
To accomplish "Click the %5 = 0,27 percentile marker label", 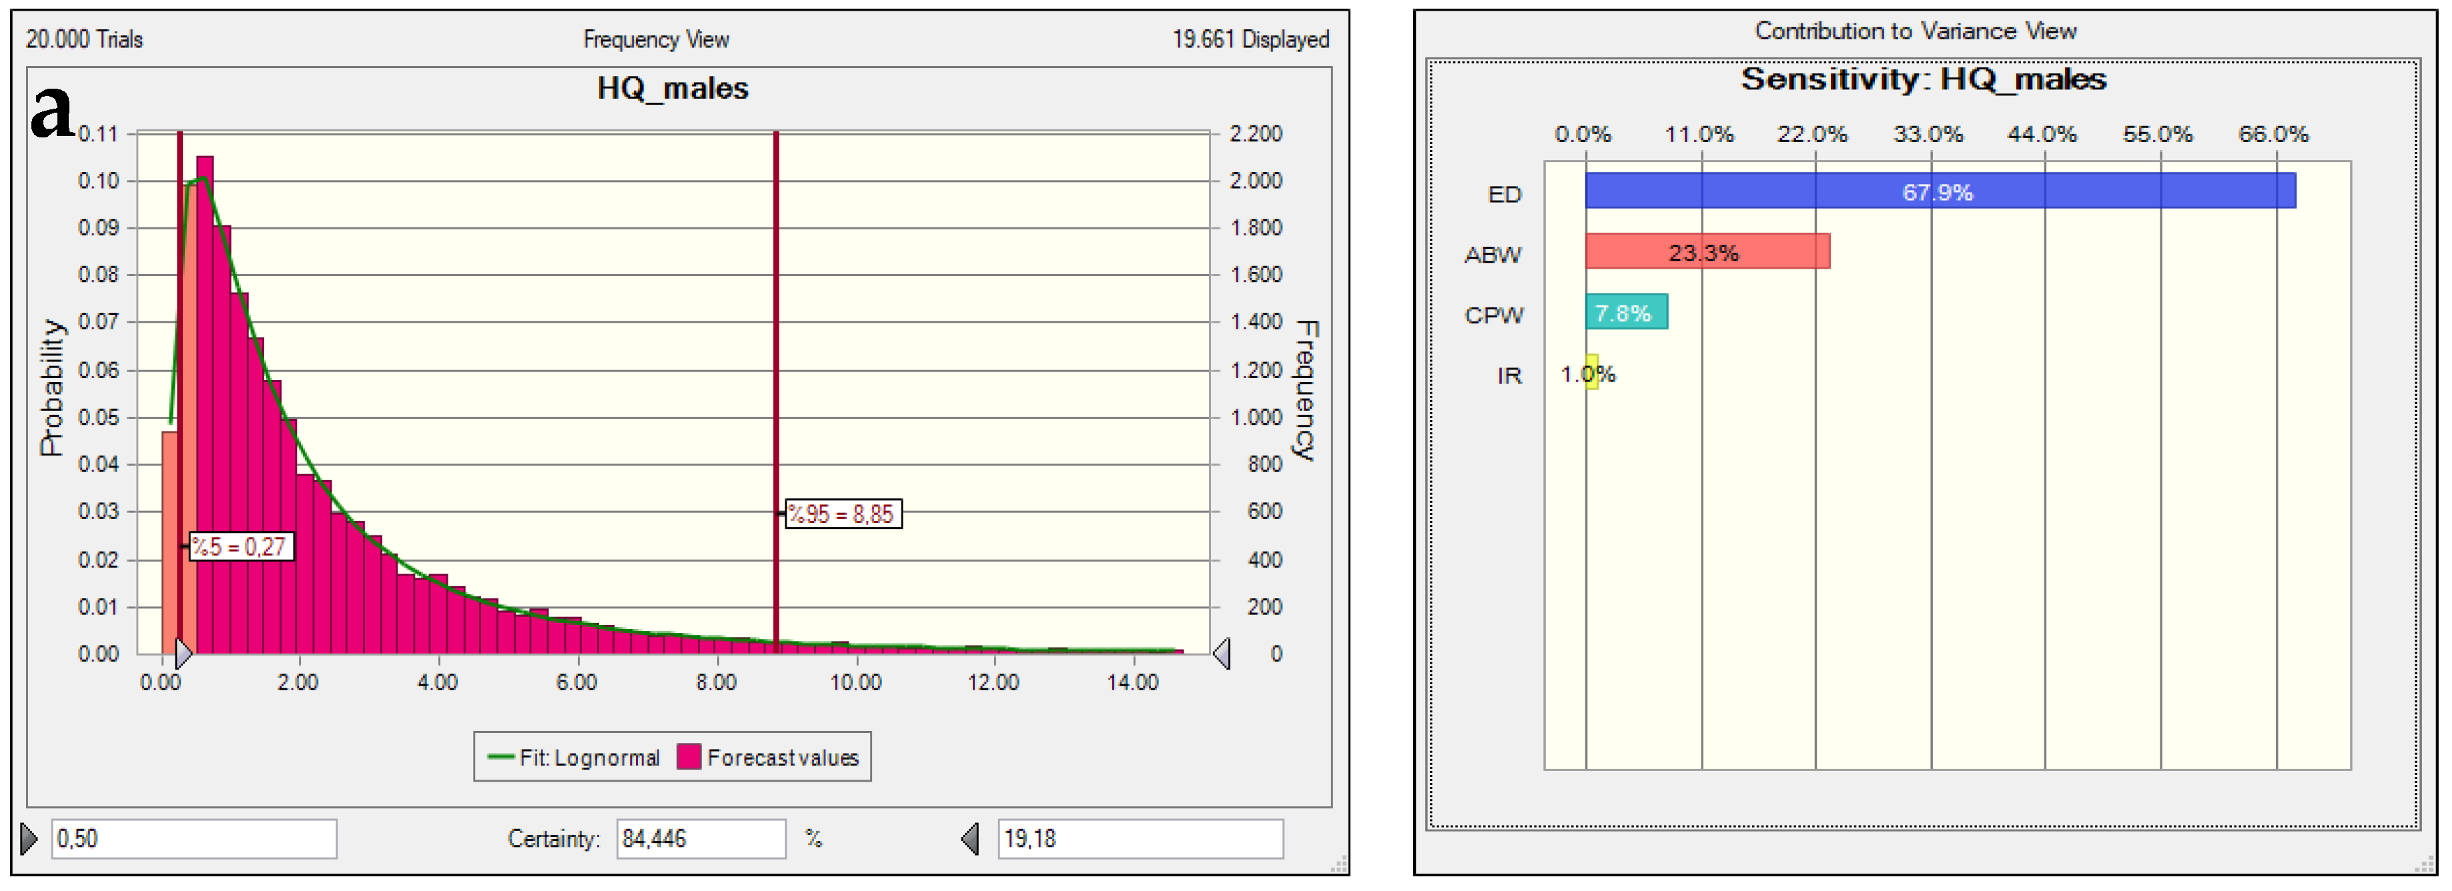I will pyautogui.click(x=242, y=546).
